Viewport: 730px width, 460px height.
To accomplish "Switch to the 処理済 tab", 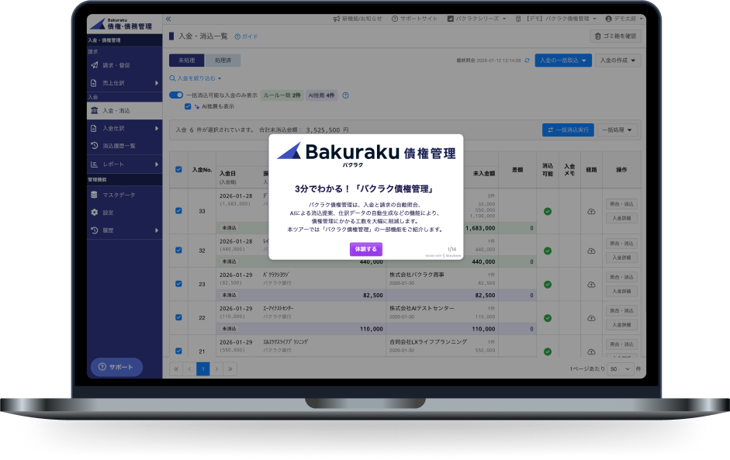I will pos(223,60).
